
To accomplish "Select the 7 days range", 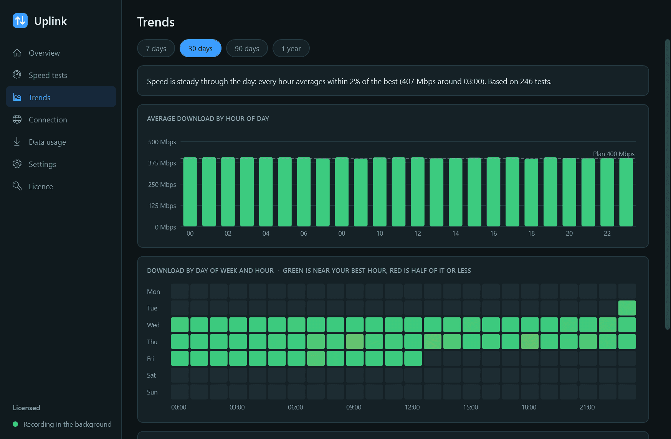I will (156, 48).
